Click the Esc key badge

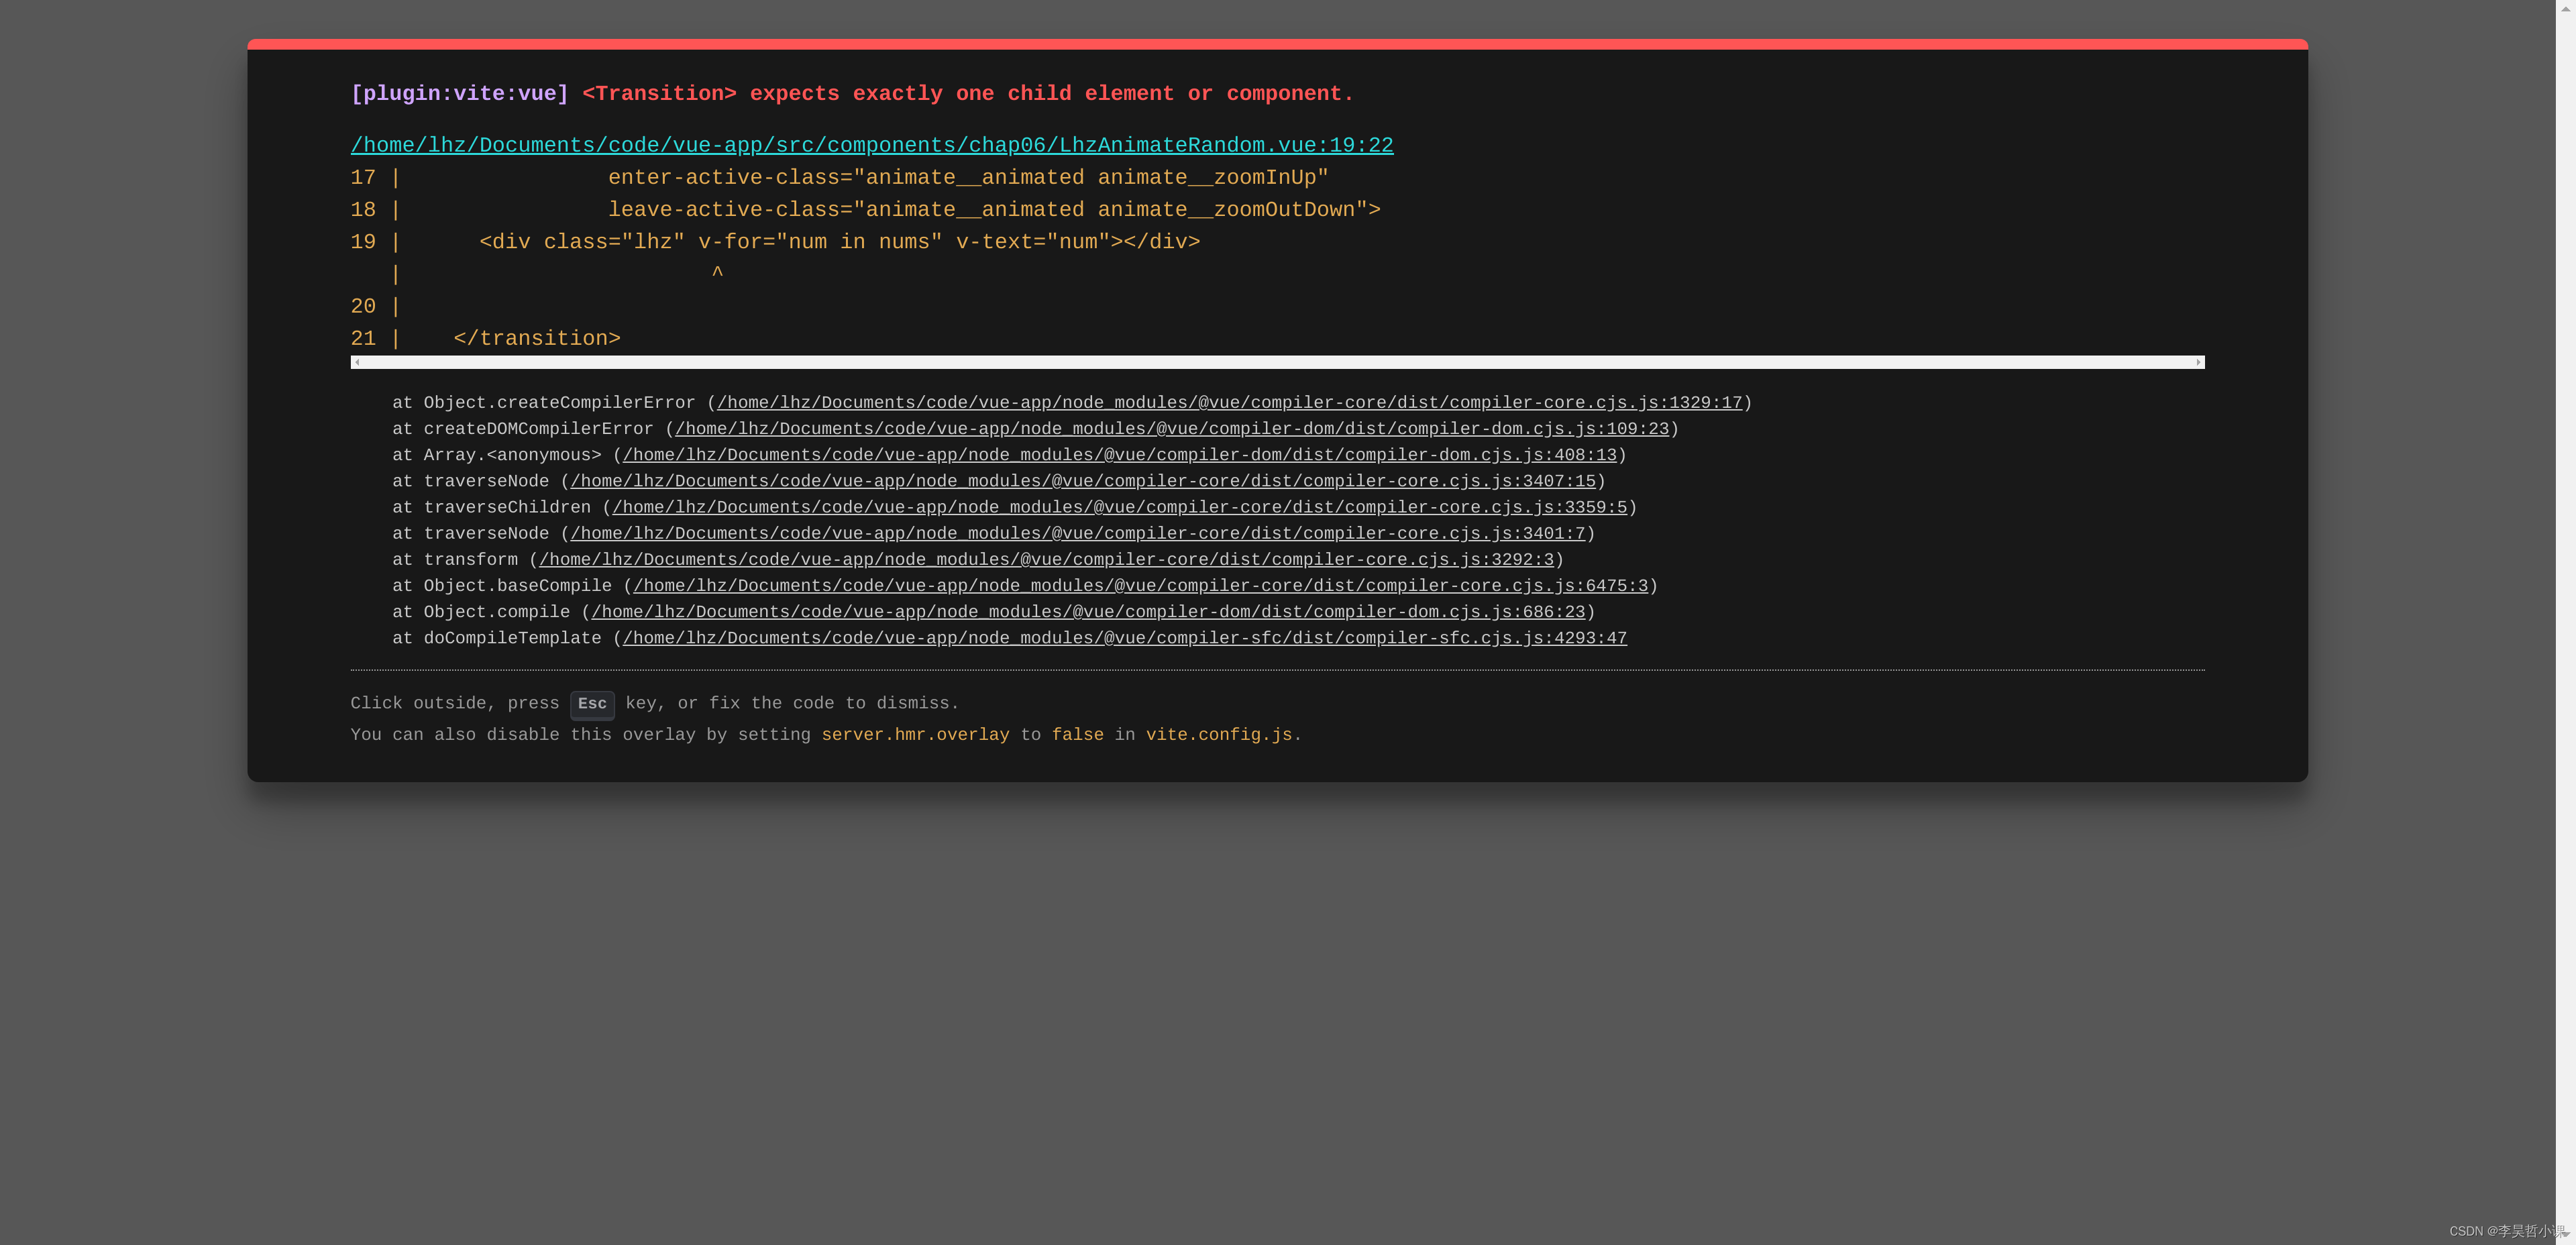point(592,704)
